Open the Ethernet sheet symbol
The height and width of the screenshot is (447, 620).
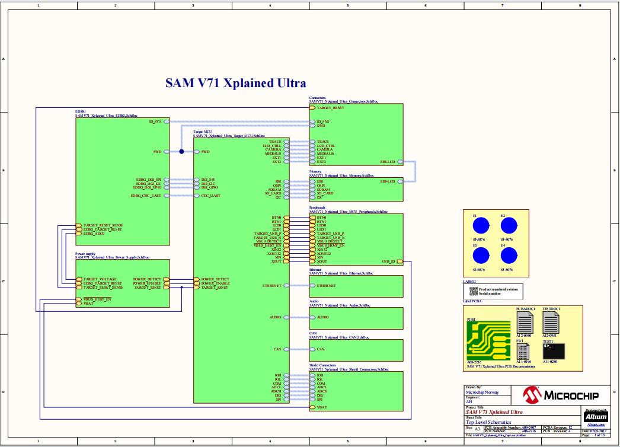coord(356,286)
